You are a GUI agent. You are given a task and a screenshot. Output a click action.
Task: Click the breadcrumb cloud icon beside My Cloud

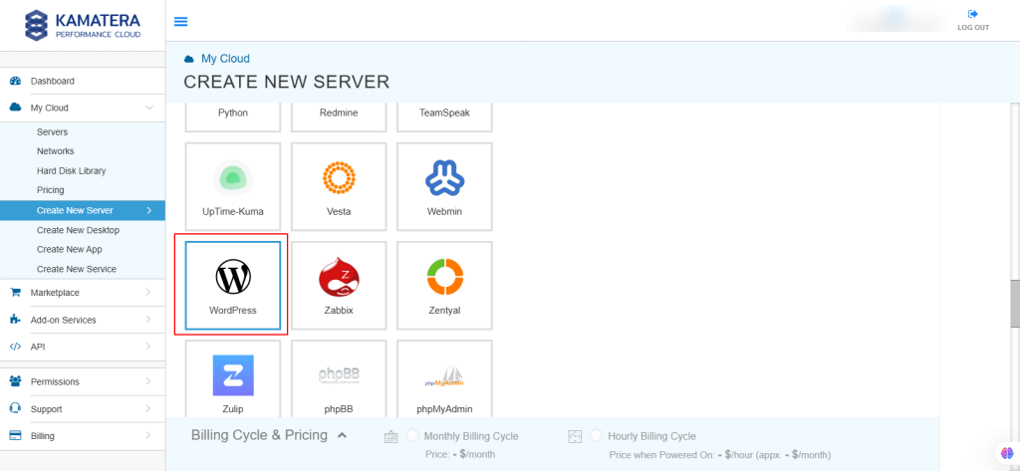pos(189,59)
